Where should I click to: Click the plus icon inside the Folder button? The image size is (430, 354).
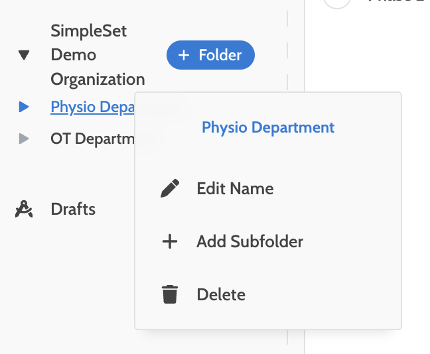[184, 55]
